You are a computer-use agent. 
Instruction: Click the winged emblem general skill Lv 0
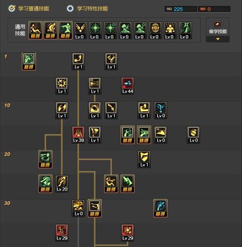[81, 30]
